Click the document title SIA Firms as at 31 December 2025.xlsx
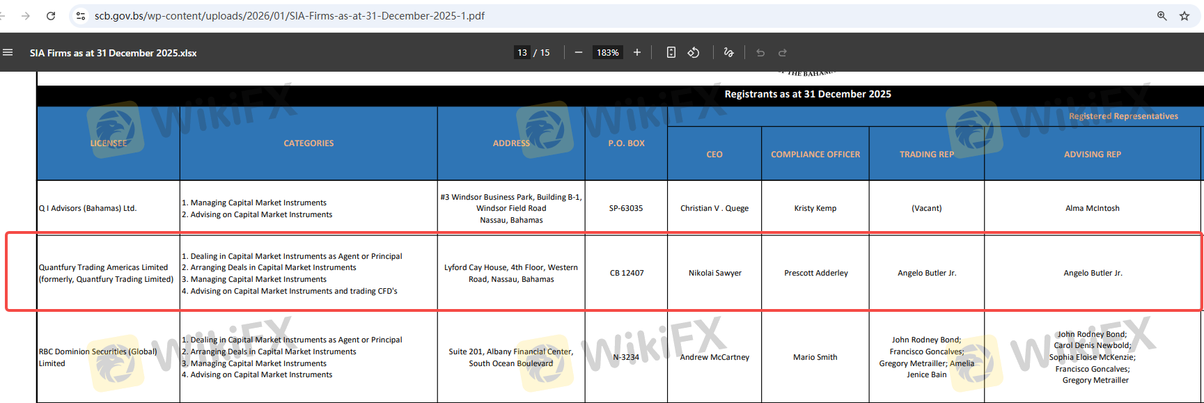The image size is (1204, 403). (x=113, y=53)
